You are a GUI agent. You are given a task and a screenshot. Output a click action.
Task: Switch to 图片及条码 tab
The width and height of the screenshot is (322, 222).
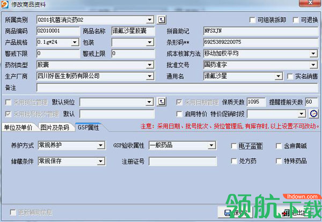tap(55, 127)
